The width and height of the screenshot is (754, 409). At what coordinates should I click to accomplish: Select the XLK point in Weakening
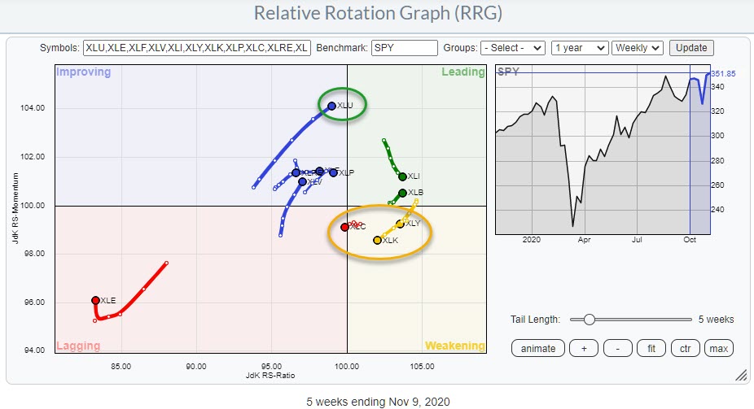[377, 240]
